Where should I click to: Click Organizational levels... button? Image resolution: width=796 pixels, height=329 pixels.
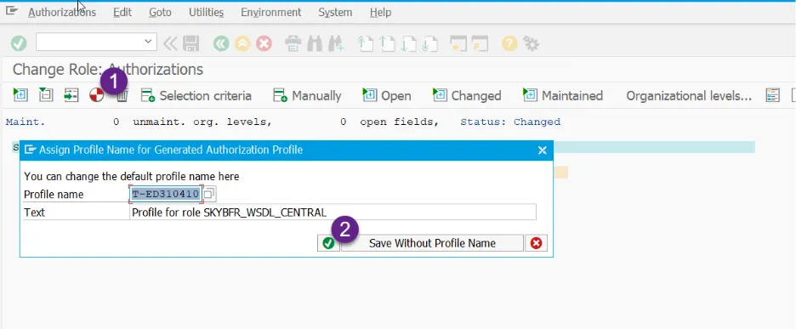click(689, 95)
